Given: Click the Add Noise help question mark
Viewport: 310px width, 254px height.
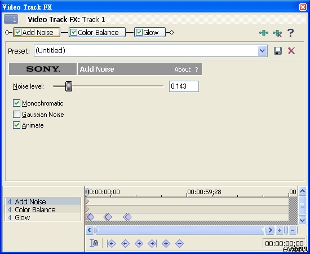Looking at the screenshot, I should (x=197, y=69).
